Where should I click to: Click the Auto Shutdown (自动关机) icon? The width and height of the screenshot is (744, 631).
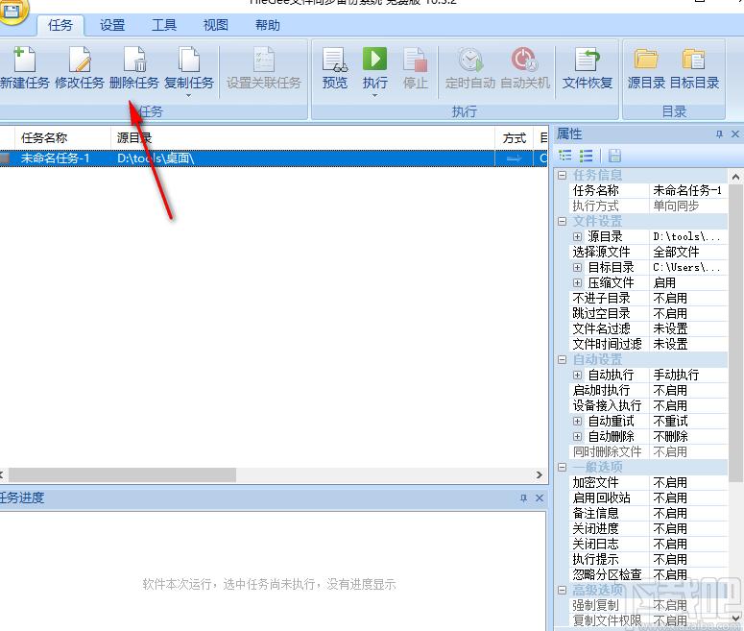coord(524,59)
